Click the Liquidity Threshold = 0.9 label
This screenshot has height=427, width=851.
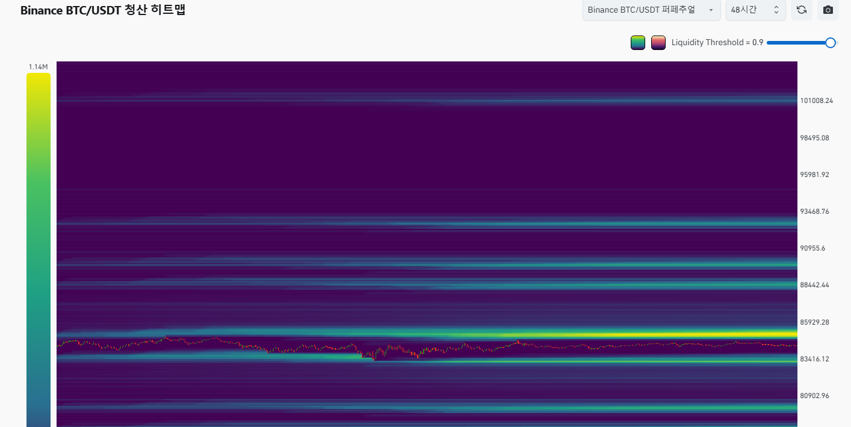coord(717,43)
